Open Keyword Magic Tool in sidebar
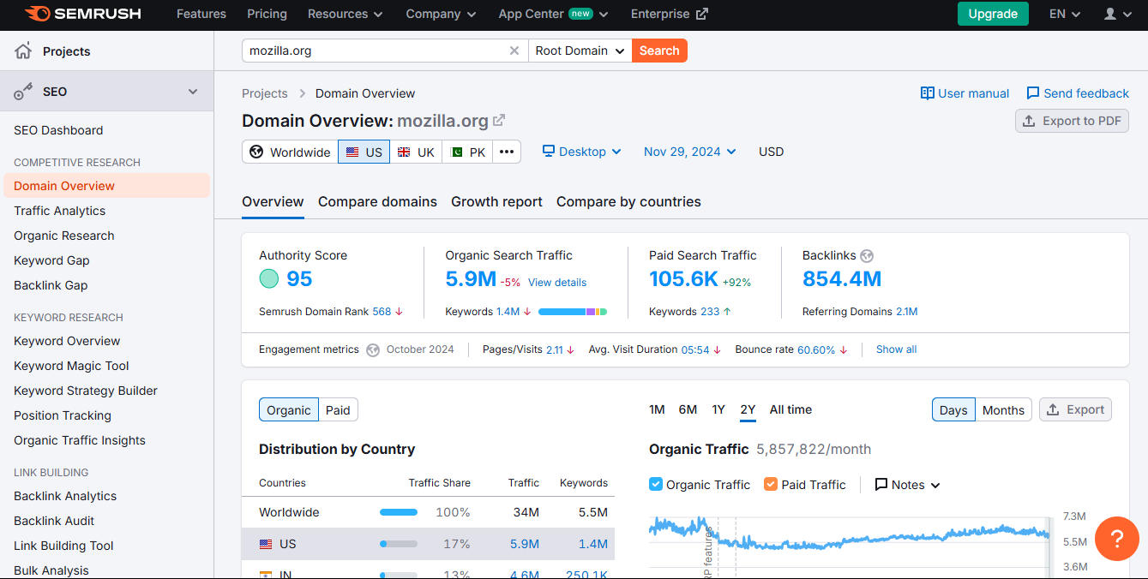Viewport: 1148px width, 579px height. click(71, 366)
